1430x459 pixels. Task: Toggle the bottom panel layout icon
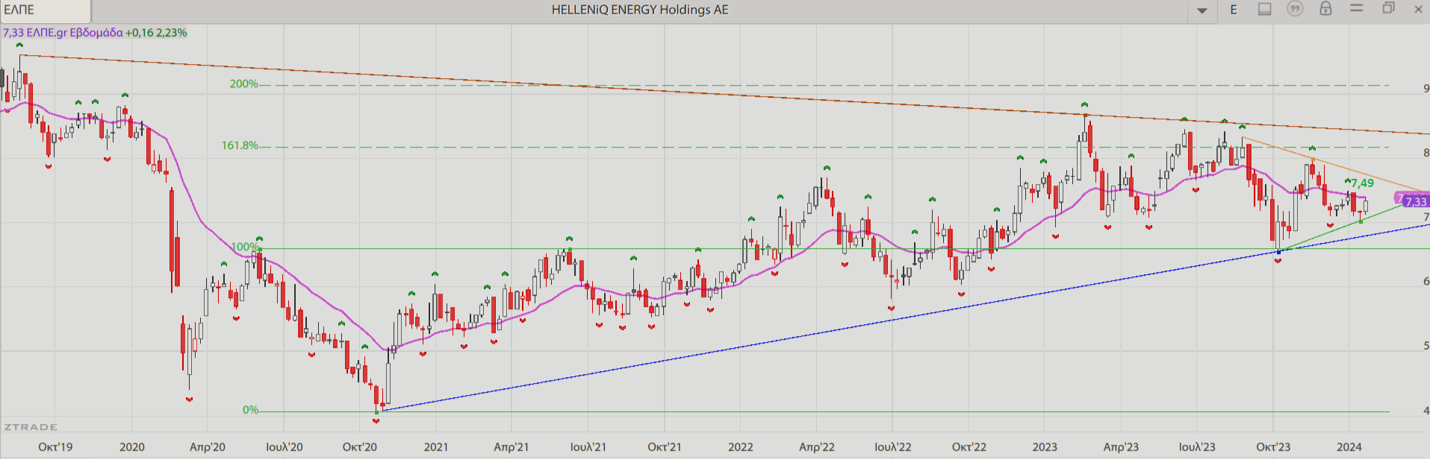coord(1264,9)
